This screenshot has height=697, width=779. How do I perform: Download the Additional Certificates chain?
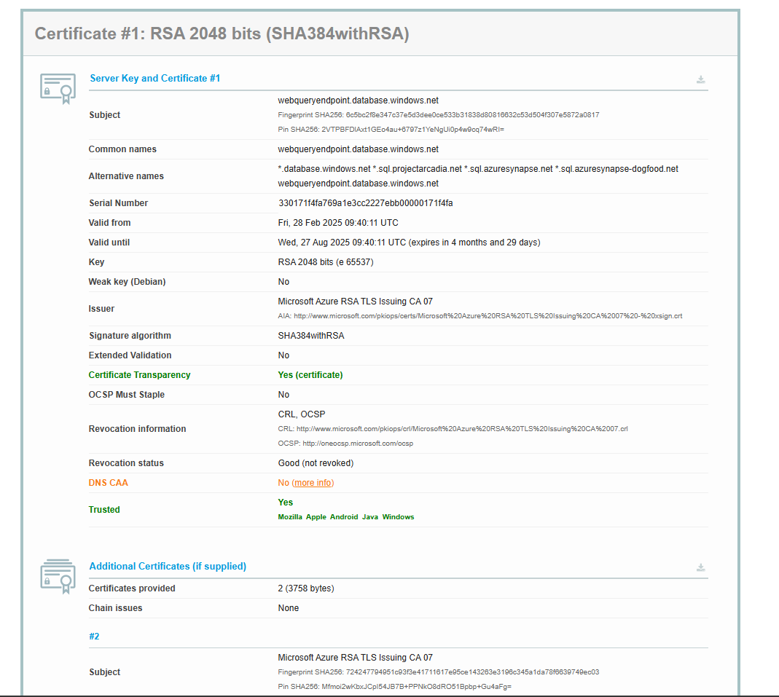click(x=700, y=567)
